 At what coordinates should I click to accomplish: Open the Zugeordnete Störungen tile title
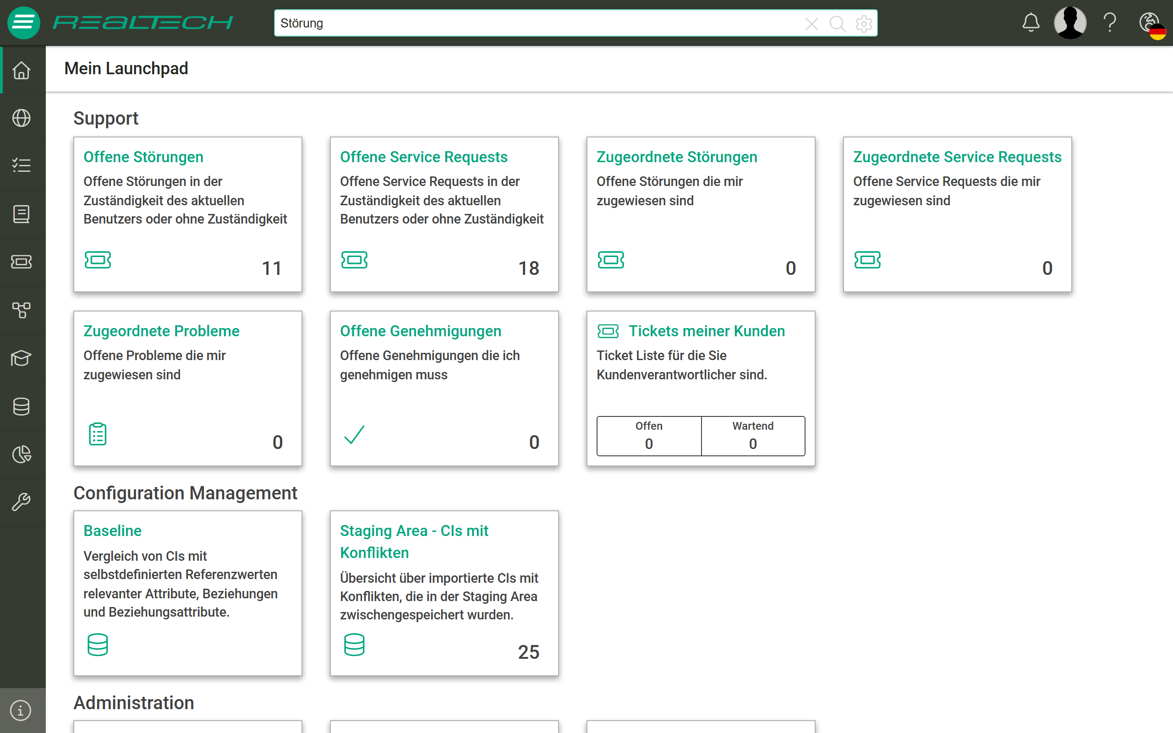tap(677, 157)
